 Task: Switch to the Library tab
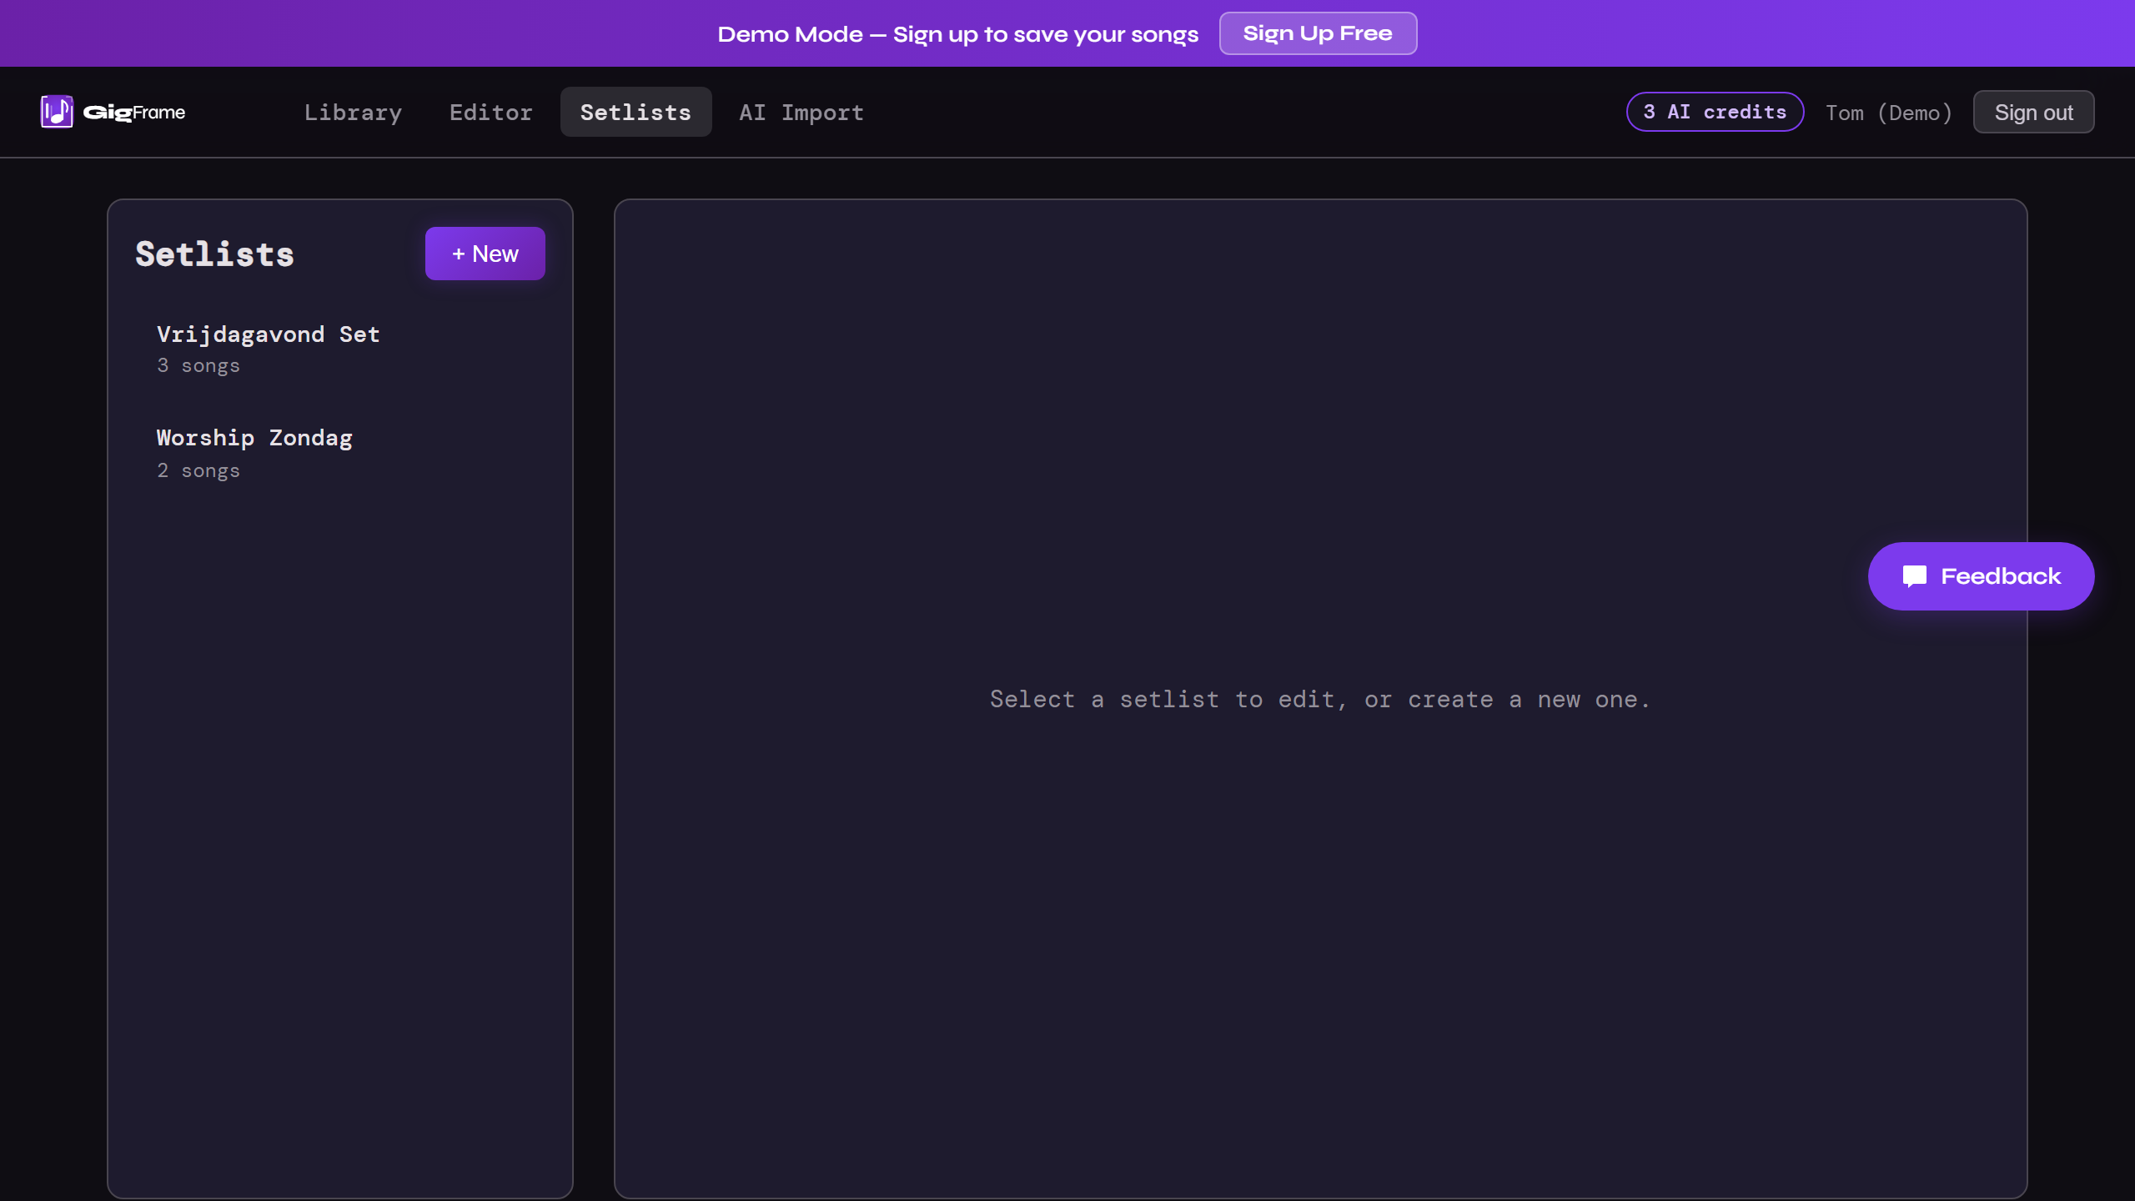pyautogui.click(x=353, y=112)
